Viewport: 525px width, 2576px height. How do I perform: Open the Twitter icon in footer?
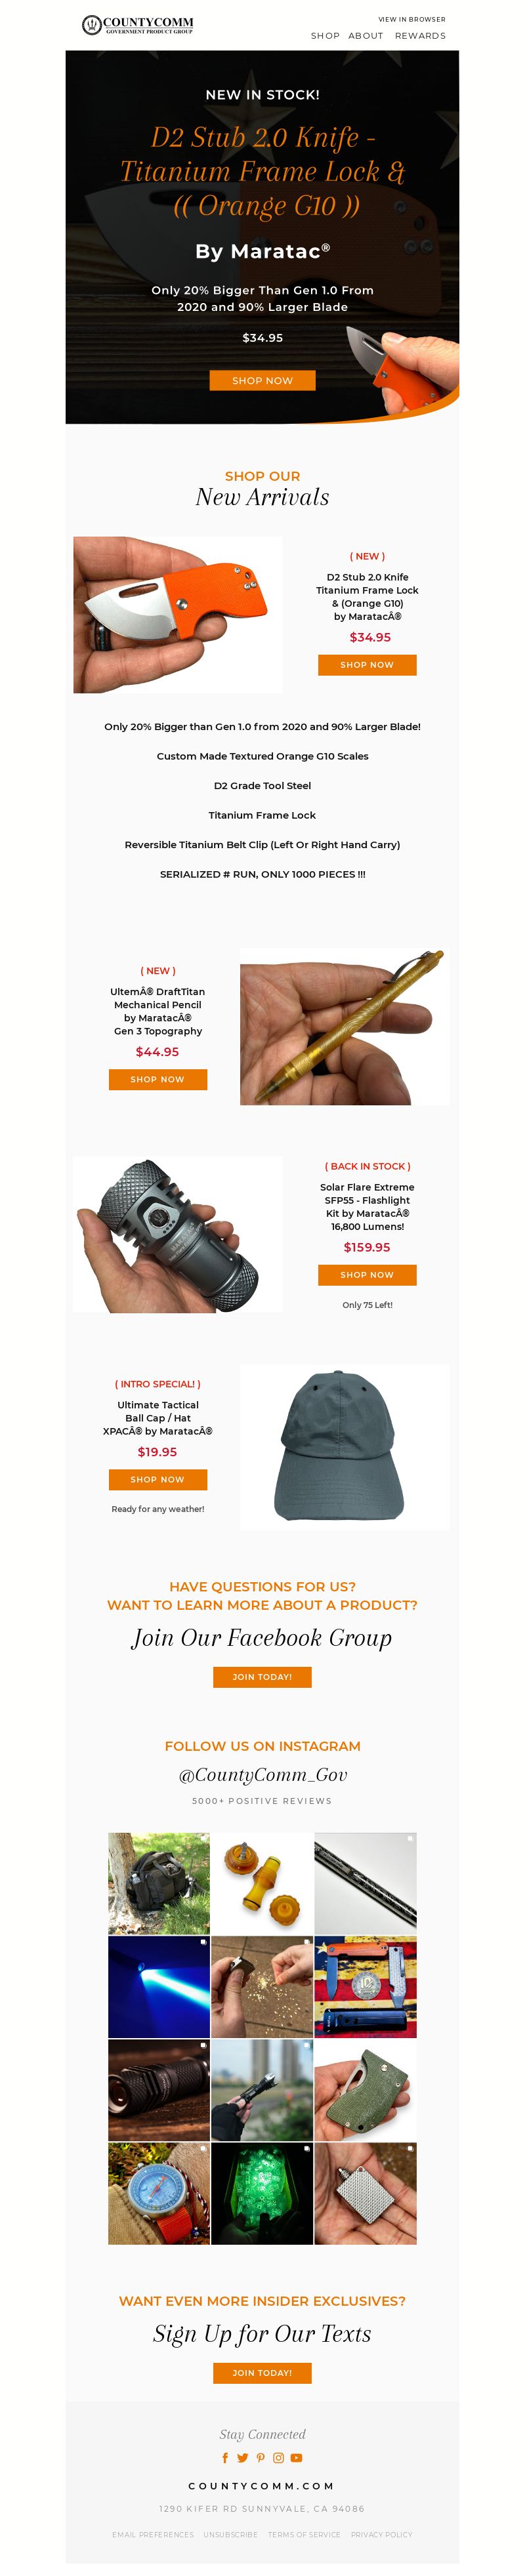coord(242,2457)
